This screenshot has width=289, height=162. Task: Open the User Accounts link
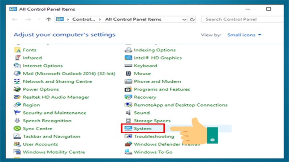40,144
